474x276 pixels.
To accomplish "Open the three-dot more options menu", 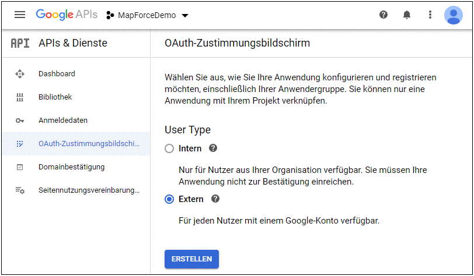I will click(x=430, y=15).
